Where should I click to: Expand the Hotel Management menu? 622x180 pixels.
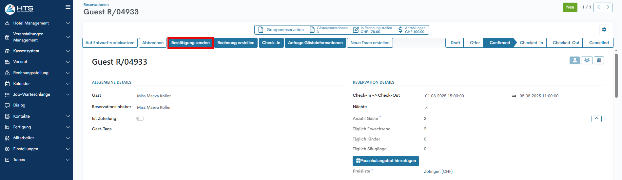(x=36, y=23)
